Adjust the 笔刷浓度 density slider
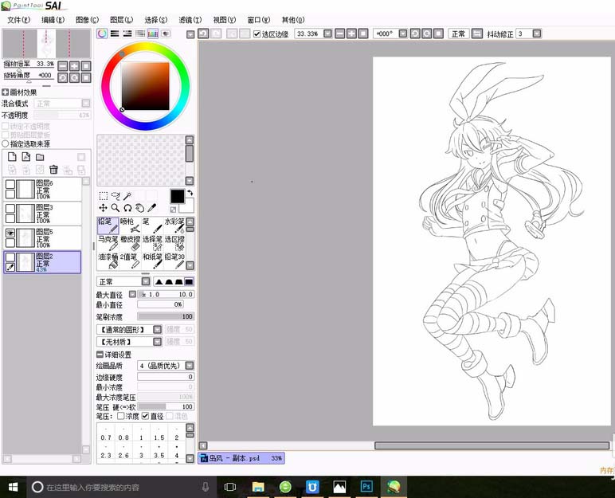The height and width of the screenshot is (498, 615). (166, 316)
